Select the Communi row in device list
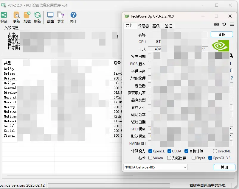Viewport: 239px width, 189px height. (62, 88)
